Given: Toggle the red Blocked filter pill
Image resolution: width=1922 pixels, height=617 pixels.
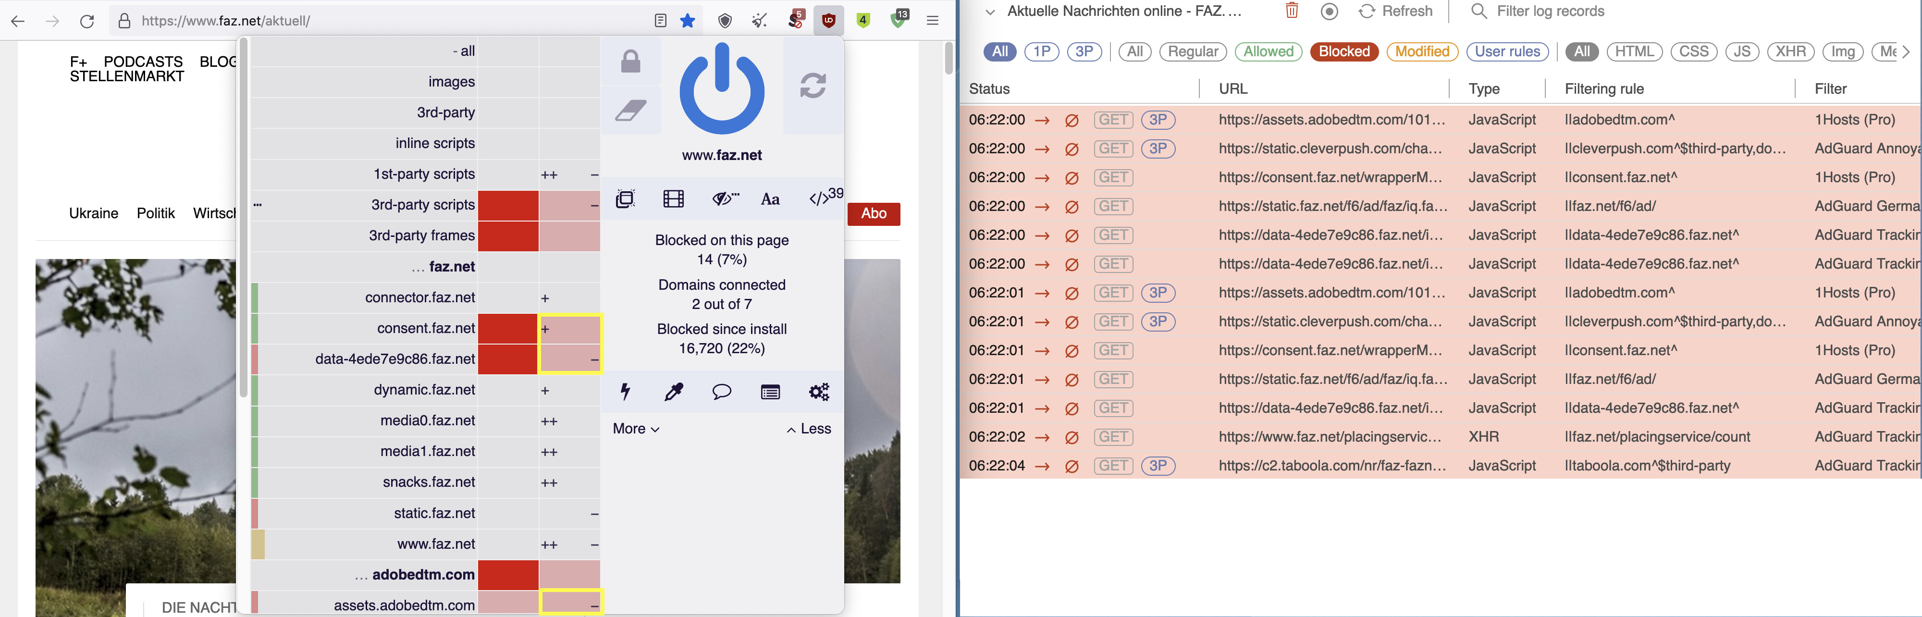Looking at the screenshot, I should (x=1344, y=51).
